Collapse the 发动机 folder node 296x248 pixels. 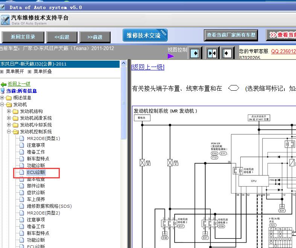(x=2, y=105)
